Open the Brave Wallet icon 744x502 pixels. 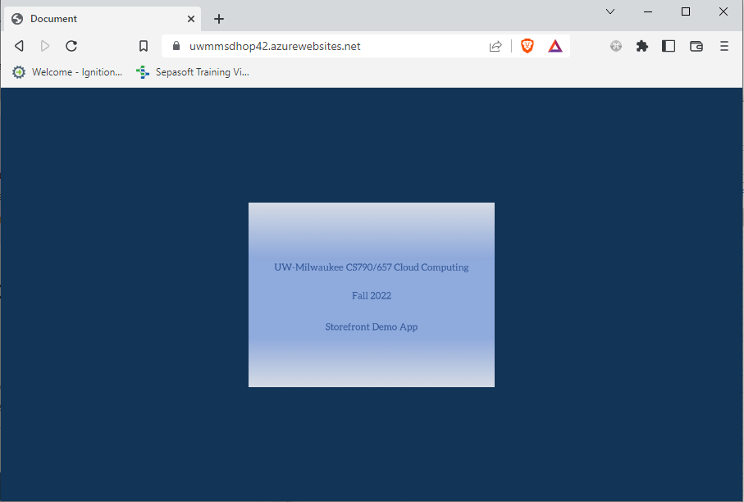pyautogui.click(x=696, y=46)
